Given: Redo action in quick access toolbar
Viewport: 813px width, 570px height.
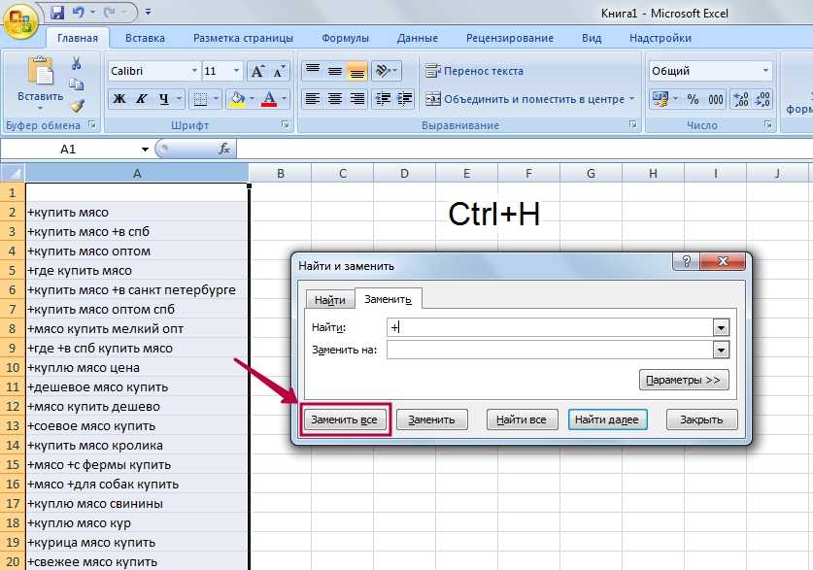Looking at the screenshot, I should (x=110, y=13).
